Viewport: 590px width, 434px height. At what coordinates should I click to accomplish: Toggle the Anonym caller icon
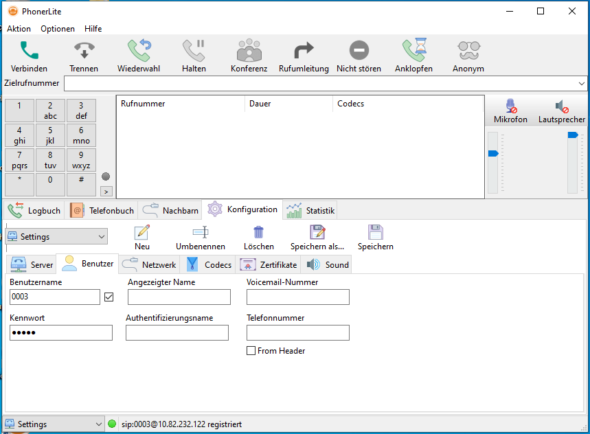468,49
